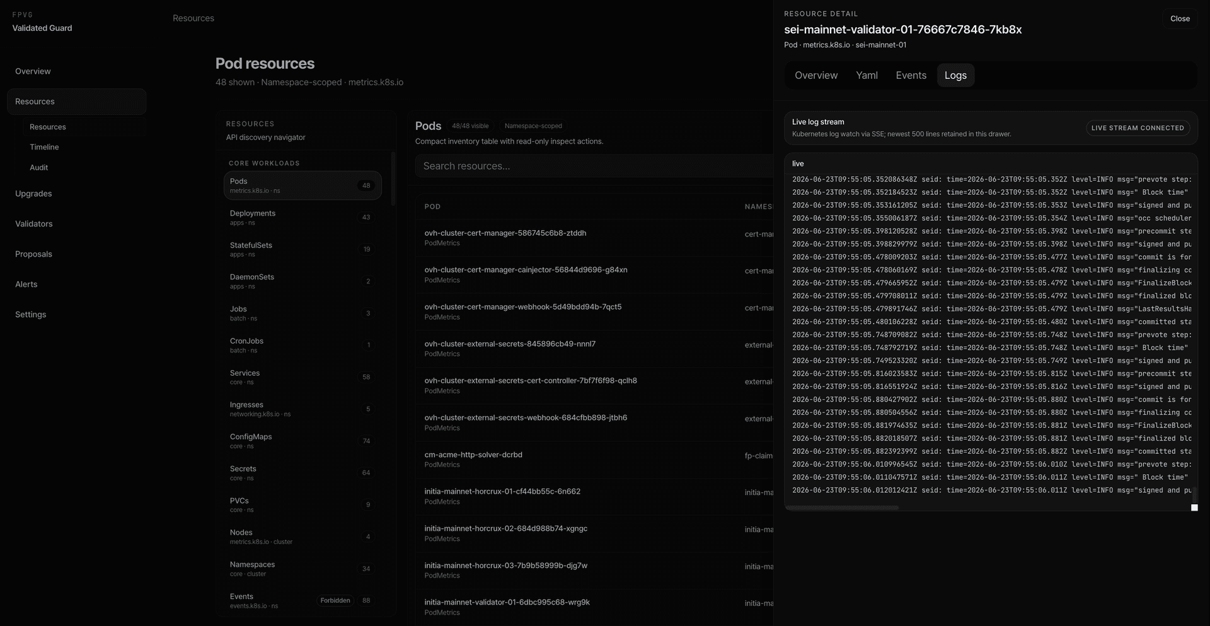Select Jobs resource type

302,313
